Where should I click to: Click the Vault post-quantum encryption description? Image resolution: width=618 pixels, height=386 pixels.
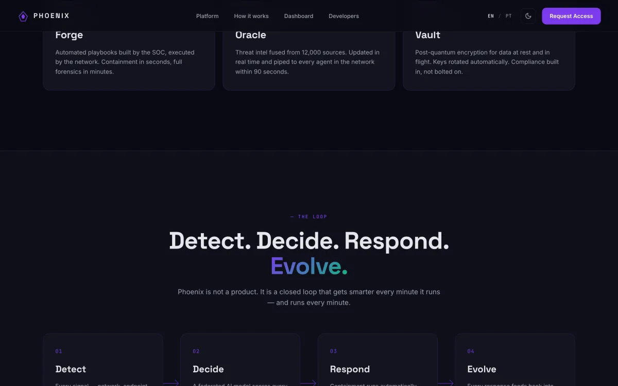pos(487,62)
